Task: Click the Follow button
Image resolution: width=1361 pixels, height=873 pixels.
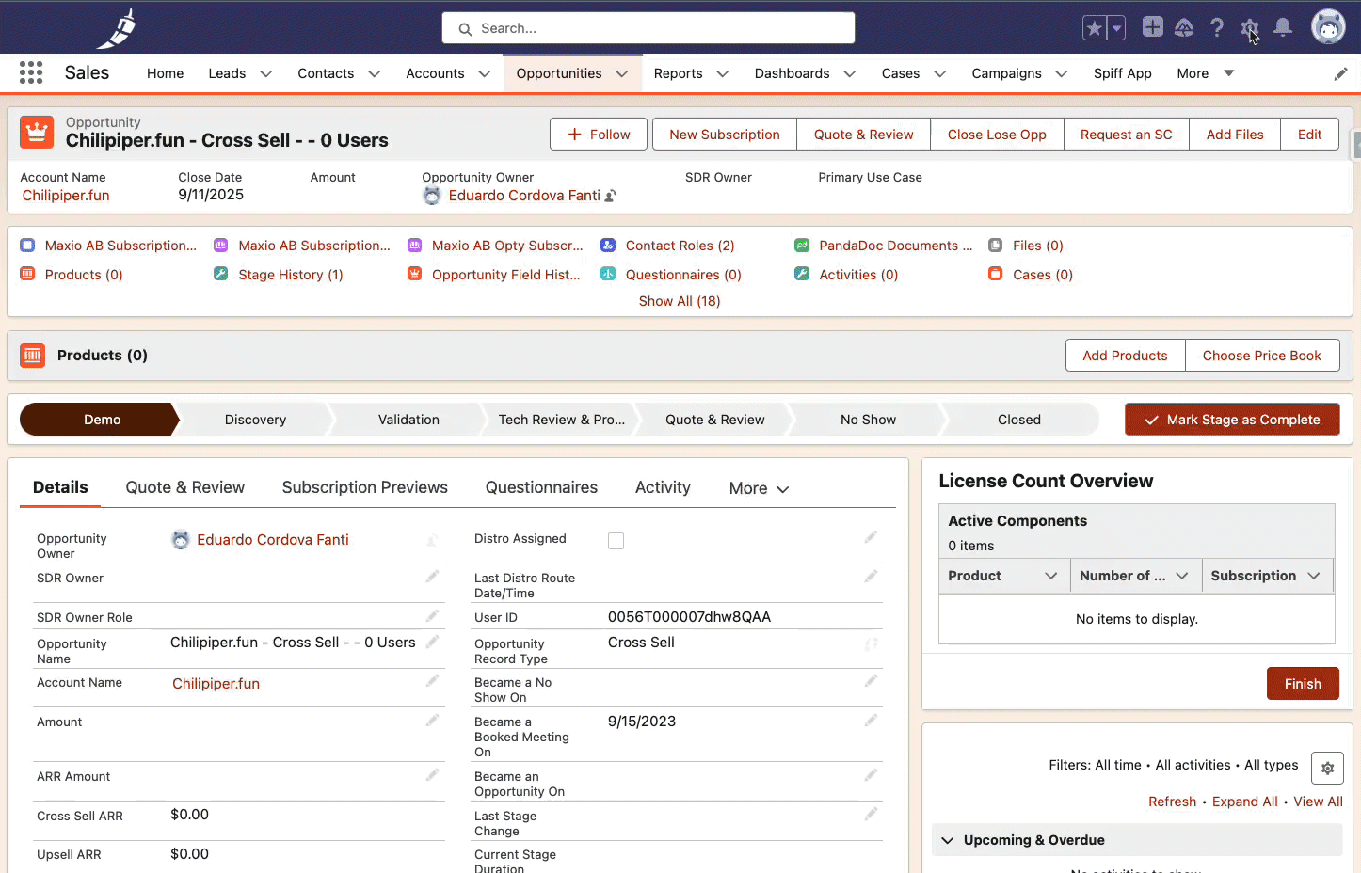Action: coord(599,135)
